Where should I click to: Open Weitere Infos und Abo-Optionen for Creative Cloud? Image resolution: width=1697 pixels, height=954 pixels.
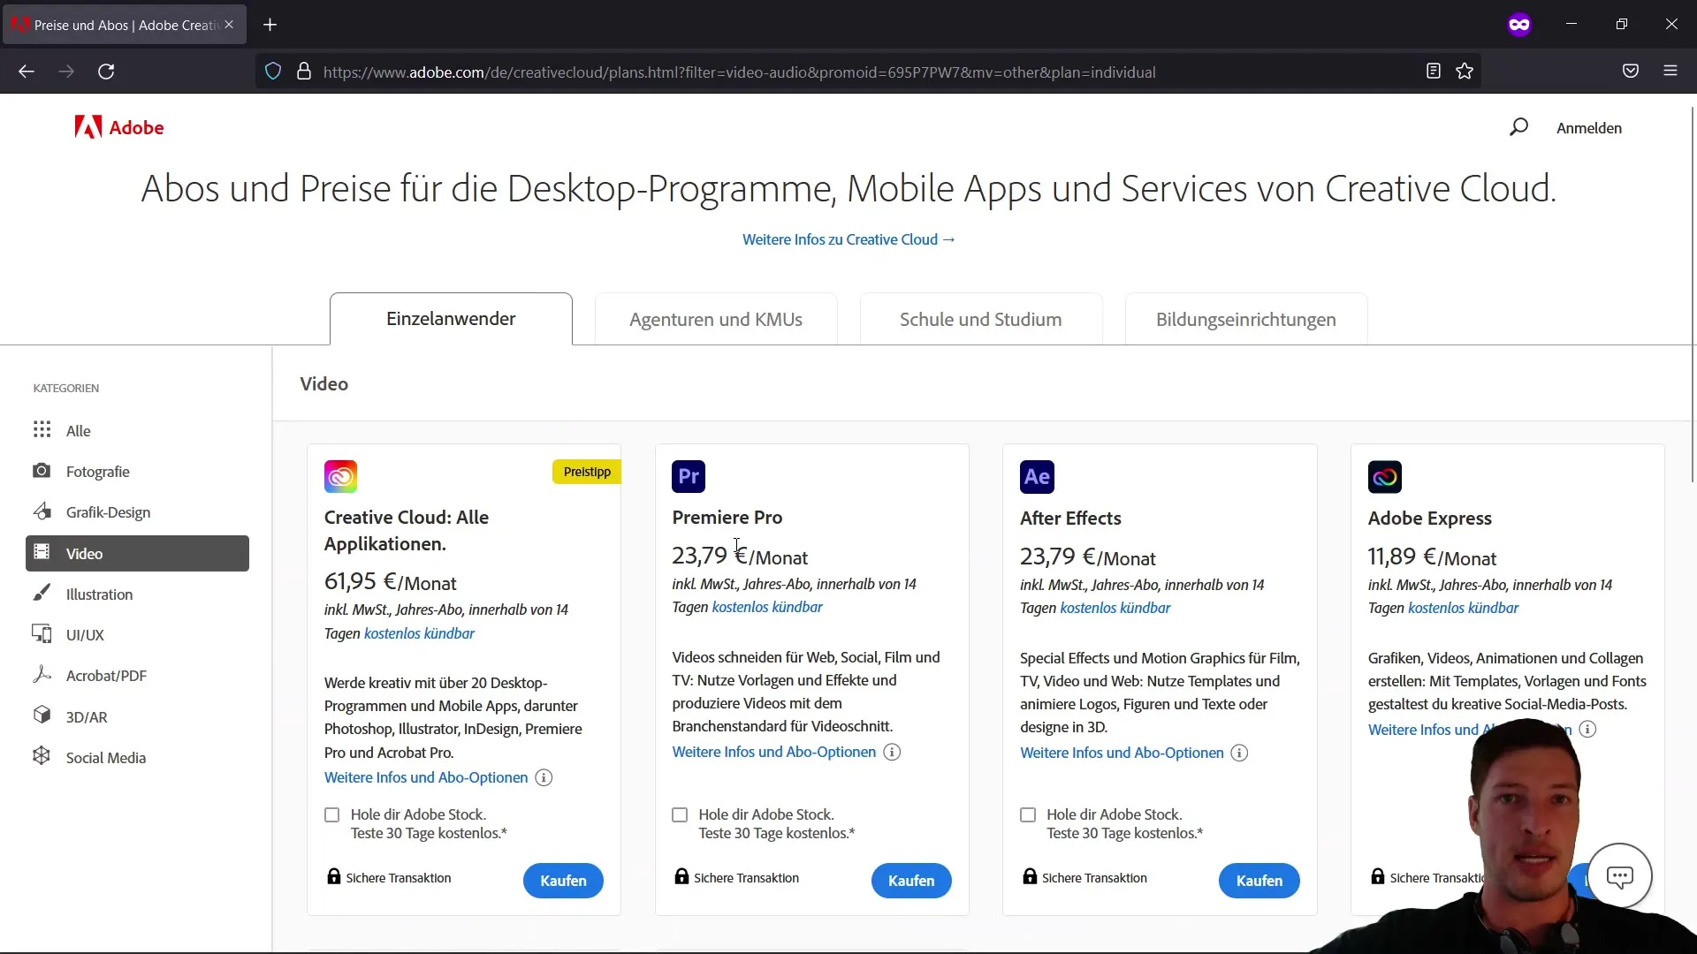426,777
